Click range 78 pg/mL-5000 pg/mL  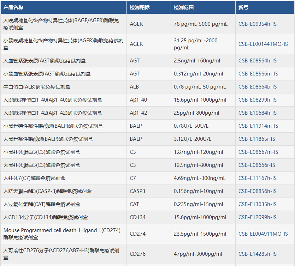[201, 24]
